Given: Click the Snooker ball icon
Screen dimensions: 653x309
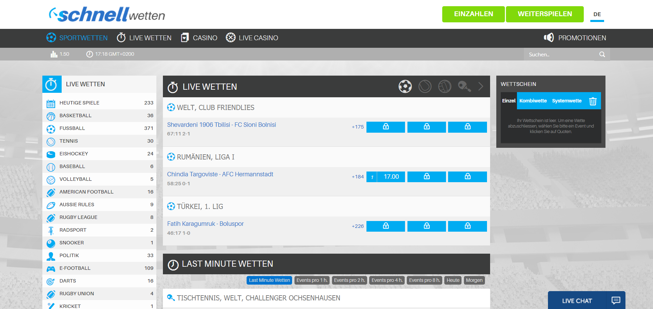Looking at the screenshot, I should [51, 243].
